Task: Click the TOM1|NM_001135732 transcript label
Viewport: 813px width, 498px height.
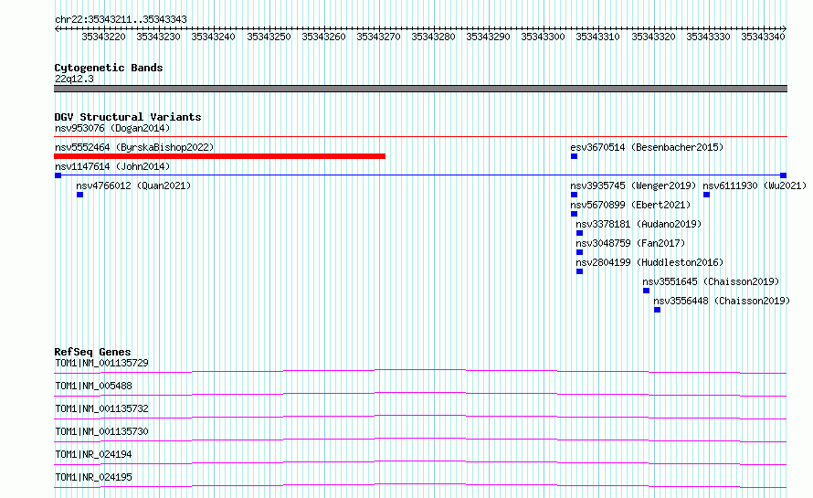Action: (101, 408)
